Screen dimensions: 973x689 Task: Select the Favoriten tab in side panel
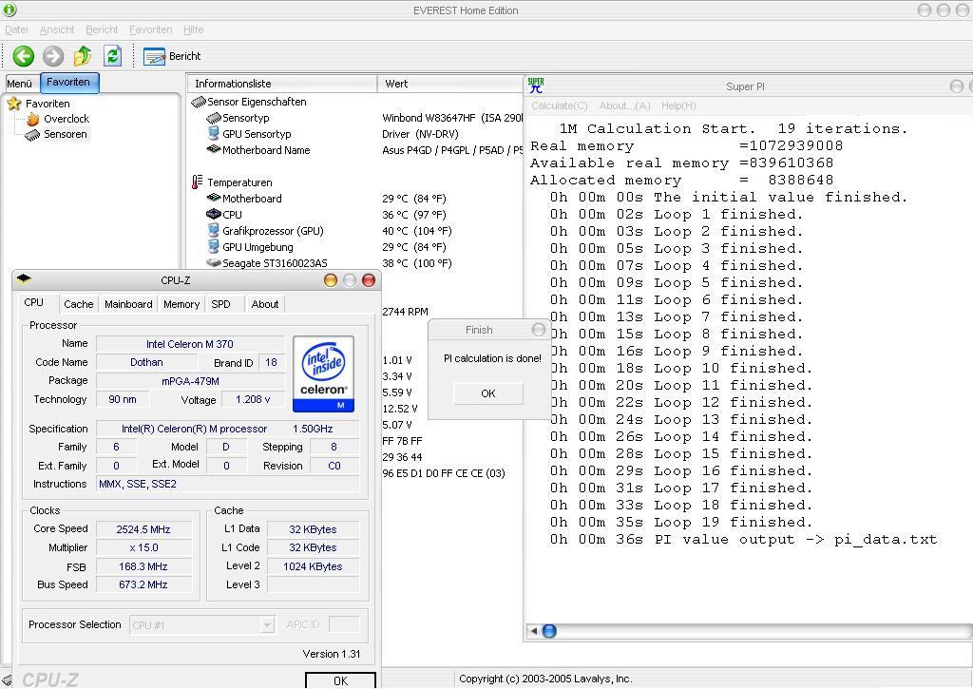[68, 82]
